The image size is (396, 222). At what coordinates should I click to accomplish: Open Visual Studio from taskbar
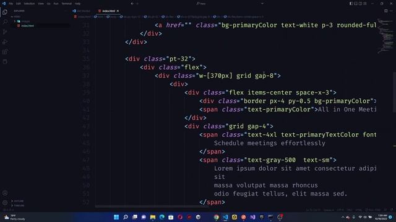pyautogui.click(x=252, y=217)
